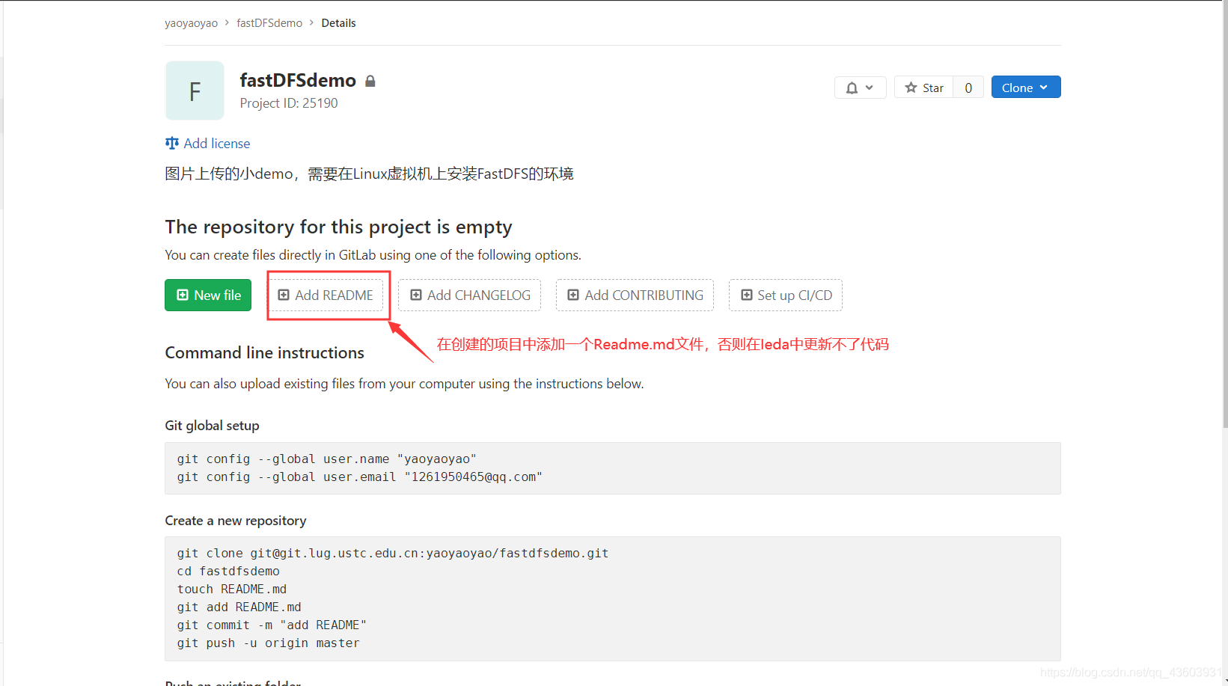Click Add CONTRIBUTING button
1228x686 pixels.
click(635, 295)
